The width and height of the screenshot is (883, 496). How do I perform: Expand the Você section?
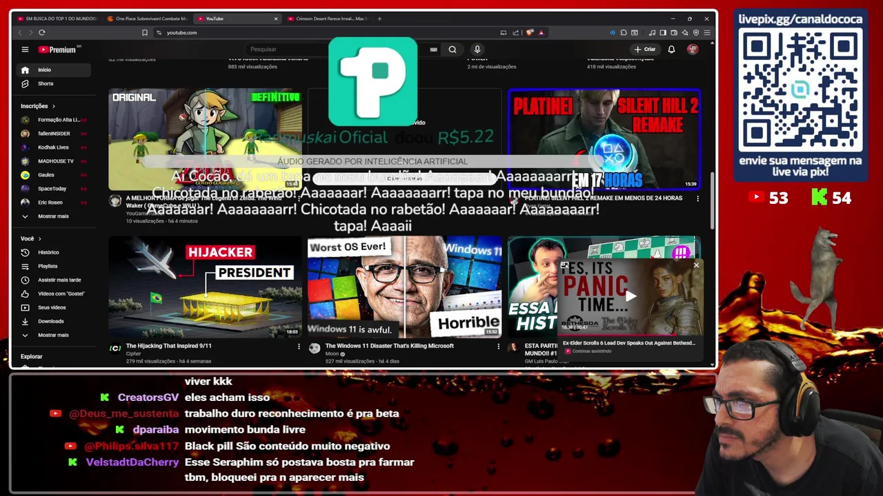point(31,238)
